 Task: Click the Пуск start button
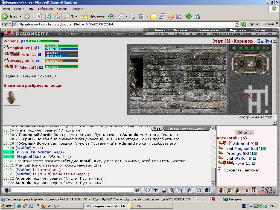(7, 206)
